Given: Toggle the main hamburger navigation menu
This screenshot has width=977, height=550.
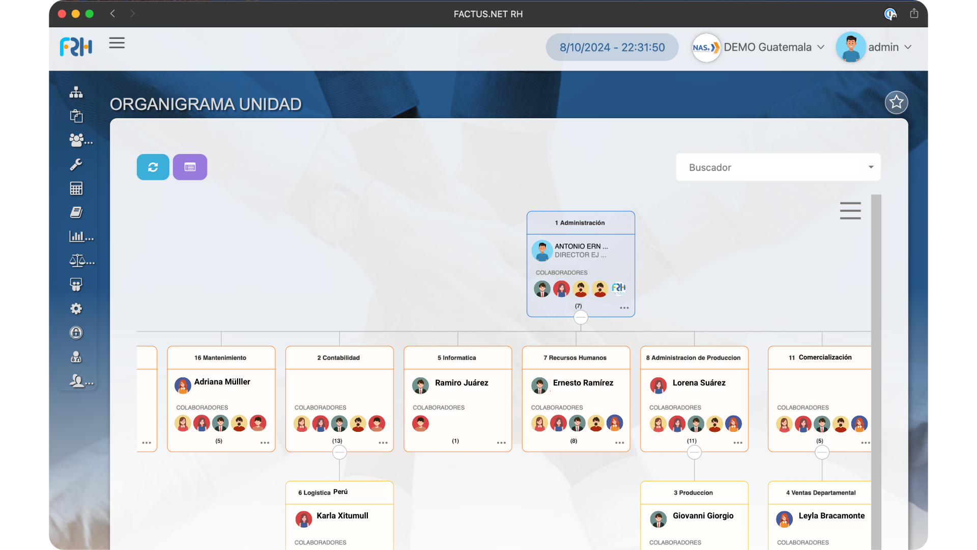Looking at the screenshot, I should 117,43.
